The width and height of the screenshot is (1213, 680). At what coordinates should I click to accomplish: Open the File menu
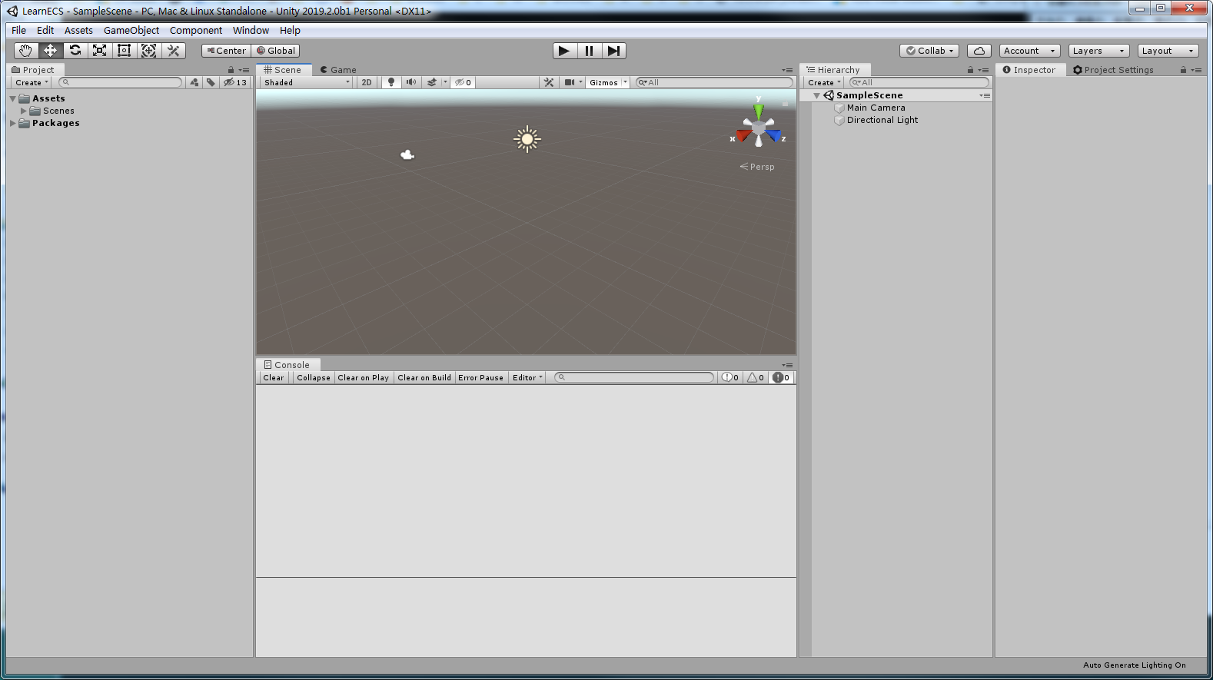click(x=19, y=31)
